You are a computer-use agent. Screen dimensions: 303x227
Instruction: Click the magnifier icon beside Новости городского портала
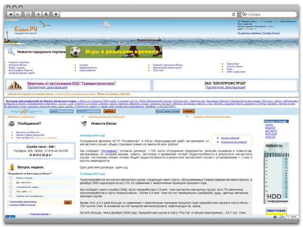11,52
